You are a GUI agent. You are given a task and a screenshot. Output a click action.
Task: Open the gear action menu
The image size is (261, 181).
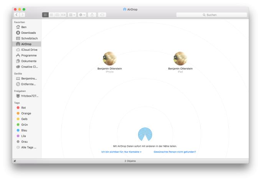(82, 15)
